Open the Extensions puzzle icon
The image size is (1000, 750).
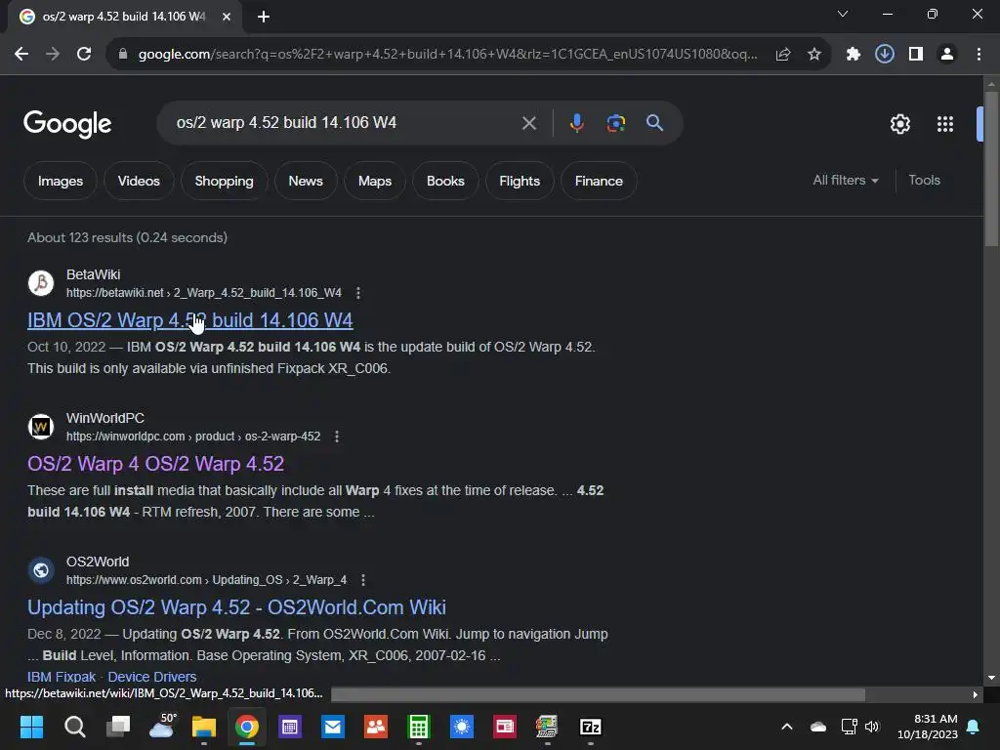click(854, 55)
